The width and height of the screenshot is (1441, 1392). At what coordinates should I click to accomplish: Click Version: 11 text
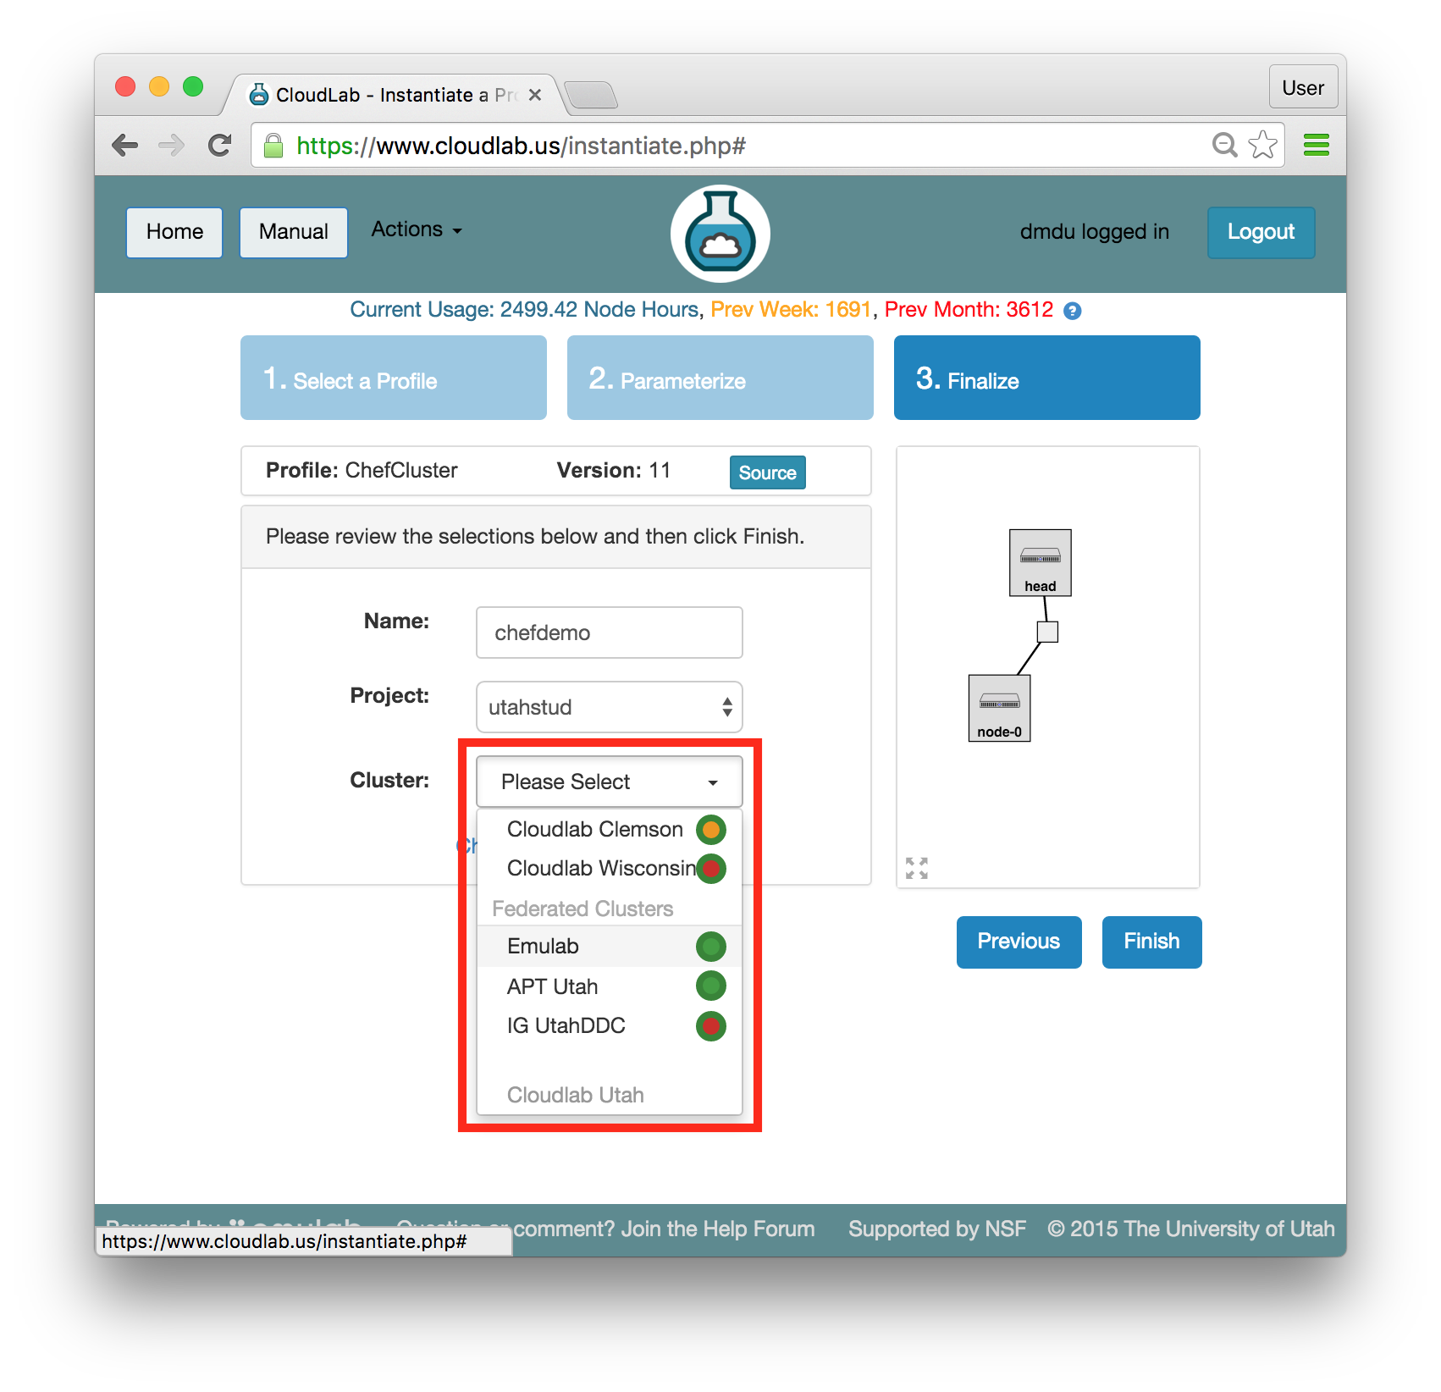click(614, 471)
